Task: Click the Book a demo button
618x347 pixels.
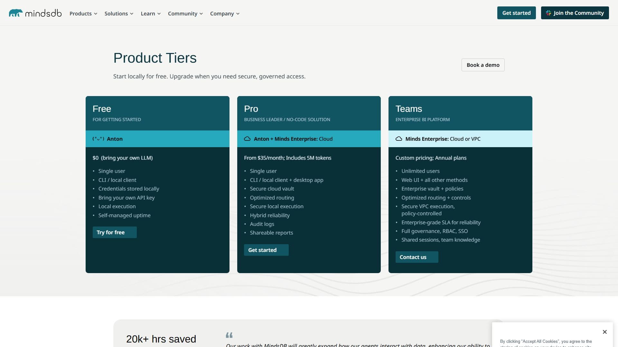Action: click(x=483, y=65)
